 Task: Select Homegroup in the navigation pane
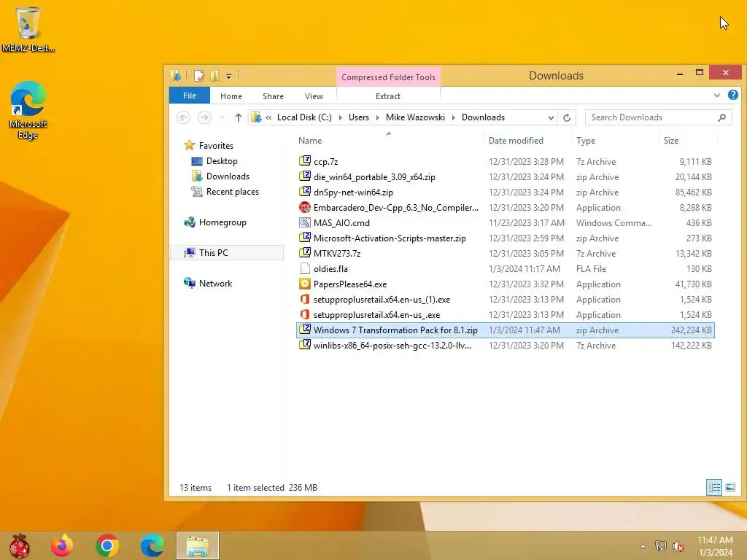[x=215, y=222]
